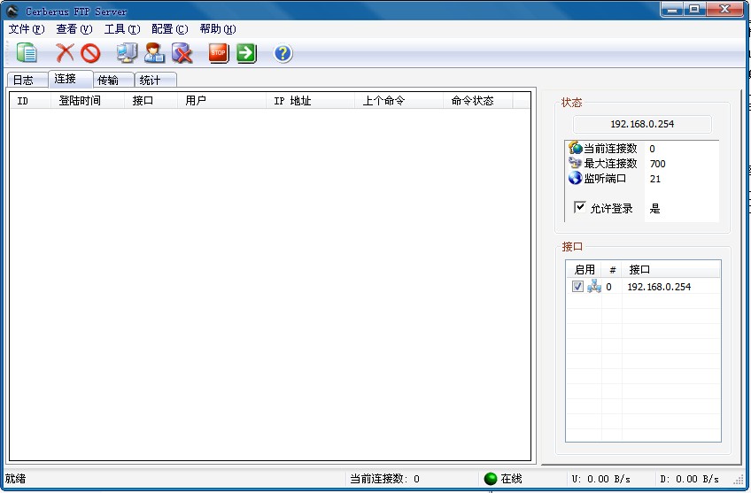Click the green arrow start icon

[246, 53]
